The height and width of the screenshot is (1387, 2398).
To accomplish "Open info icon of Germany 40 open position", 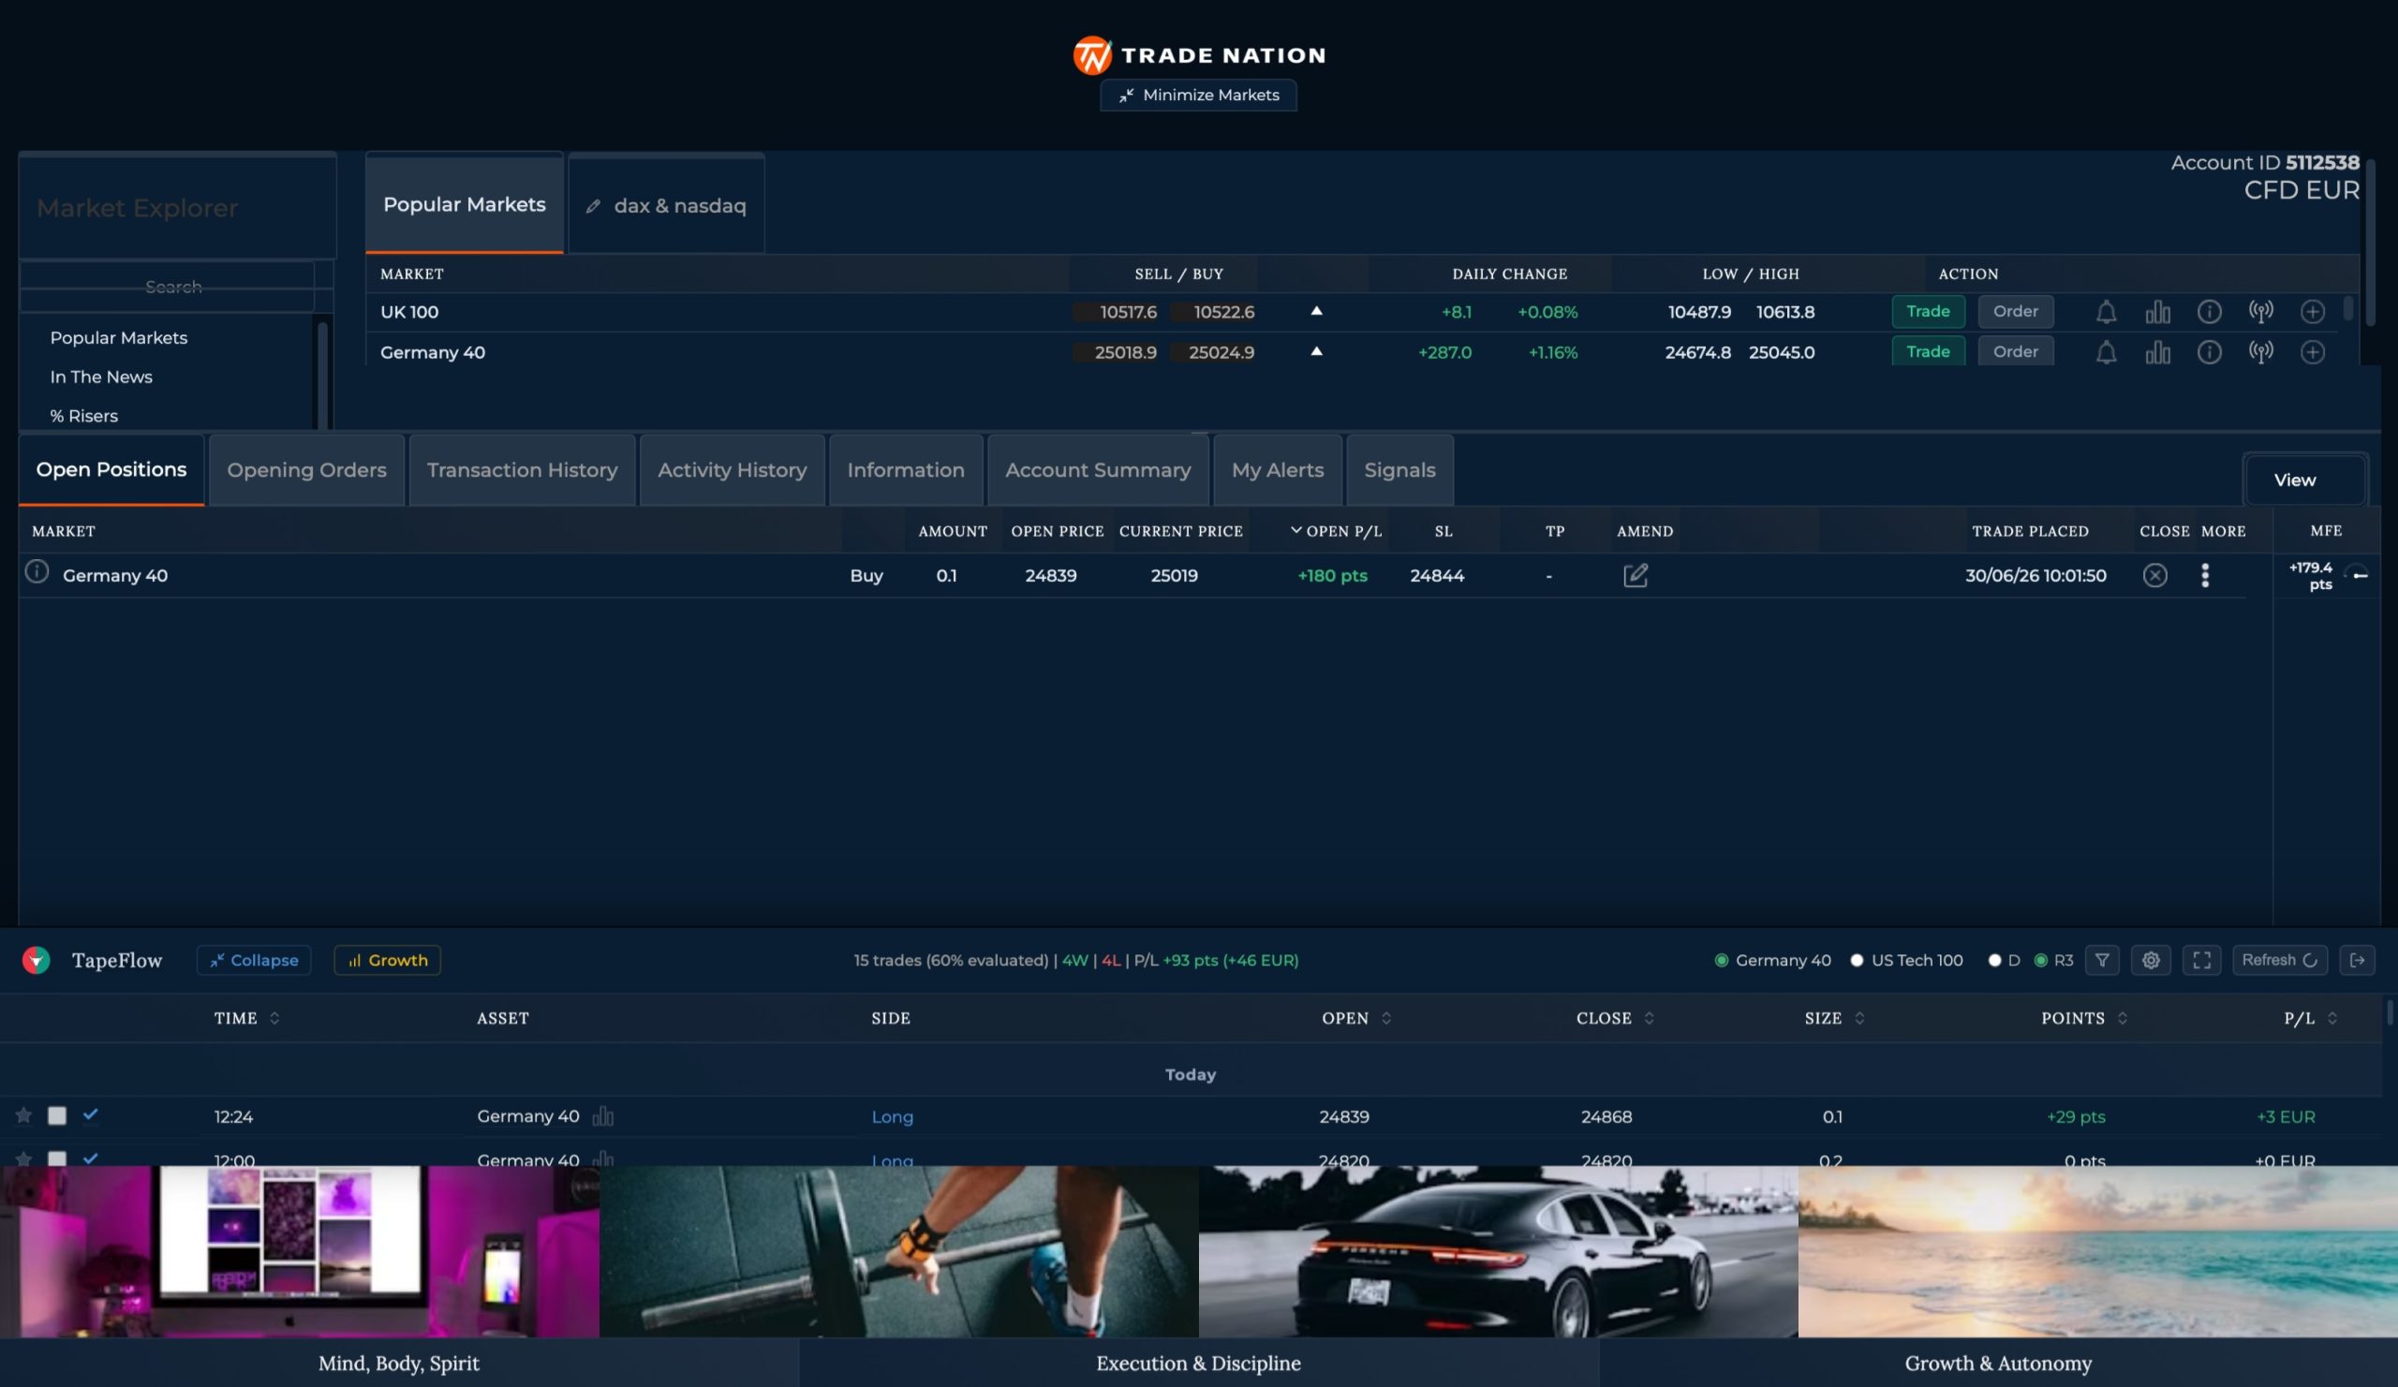I will click(37, 571).
